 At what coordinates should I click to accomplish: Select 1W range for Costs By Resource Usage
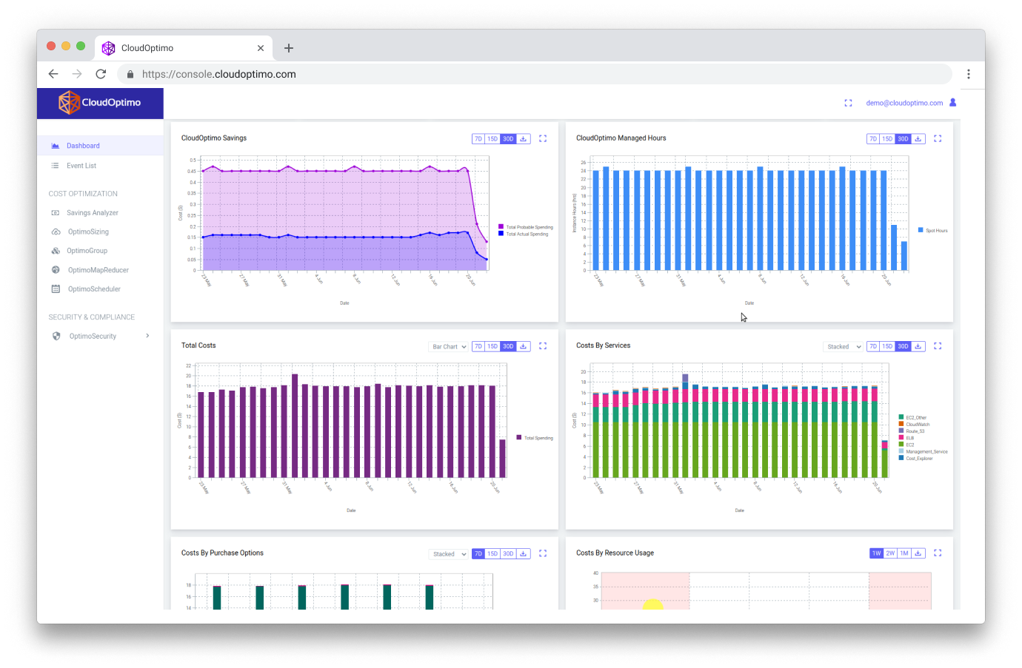(x=876, y=553)
